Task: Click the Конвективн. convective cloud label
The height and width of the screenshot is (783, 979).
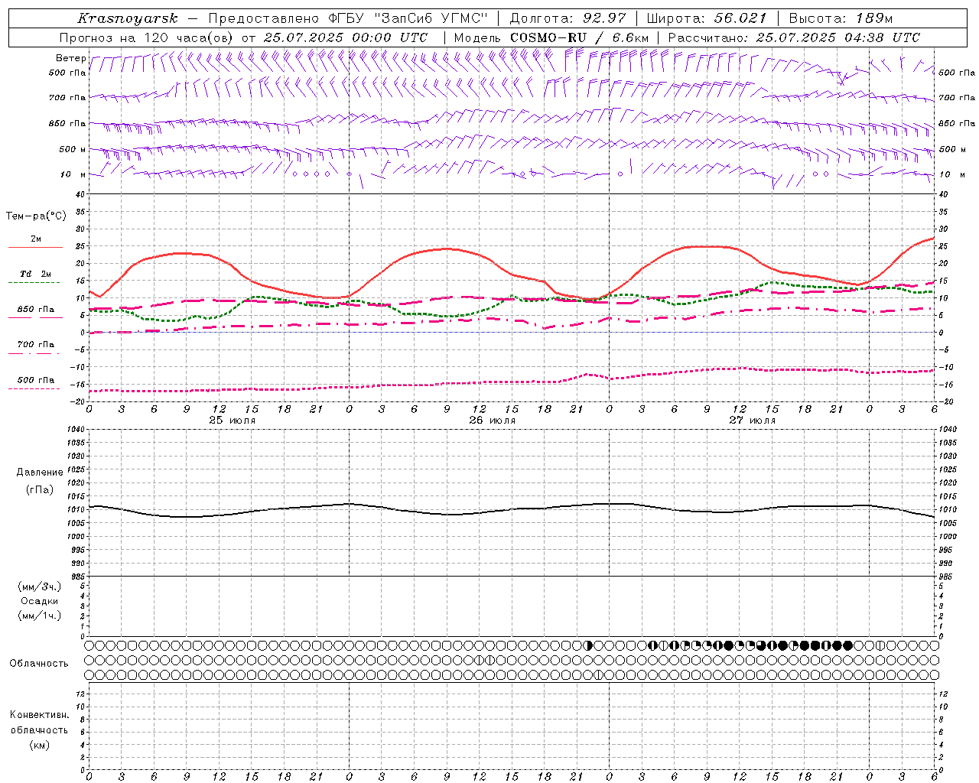Action: point(39,715)
